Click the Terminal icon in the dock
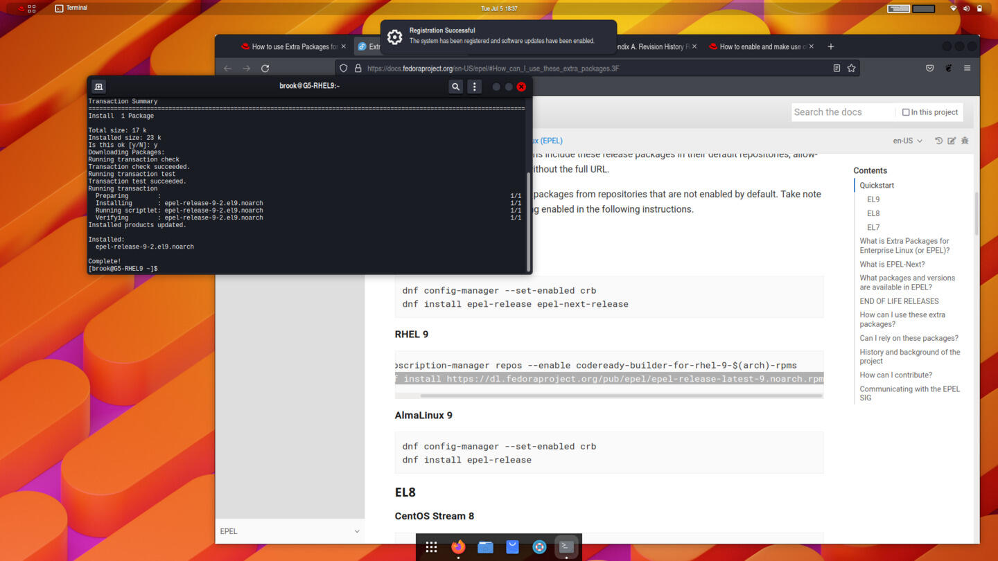This screenshot has width=998, height=561. coord(566,547)
